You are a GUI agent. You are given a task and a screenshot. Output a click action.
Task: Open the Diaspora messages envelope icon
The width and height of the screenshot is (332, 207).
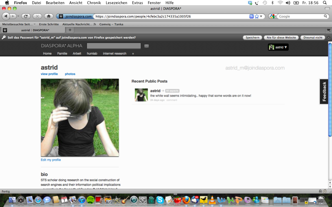point(147,46)
